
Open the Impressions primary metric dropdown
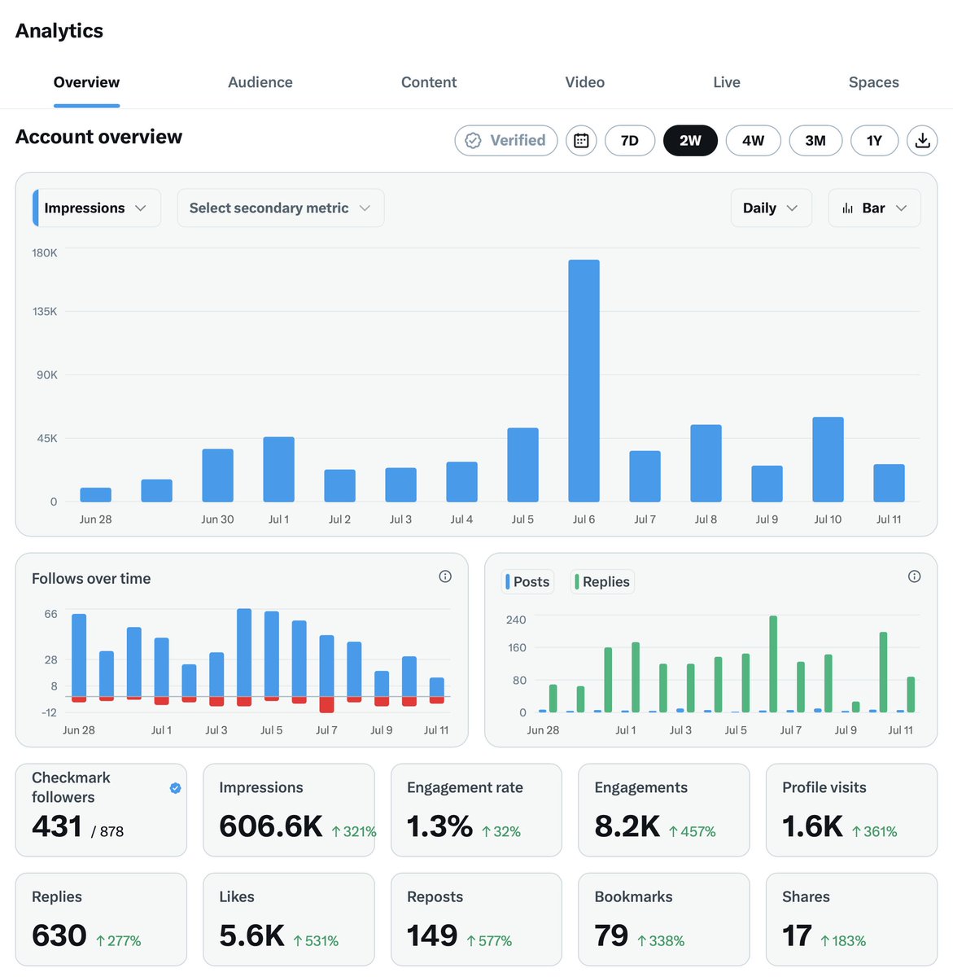pos(96,208)
